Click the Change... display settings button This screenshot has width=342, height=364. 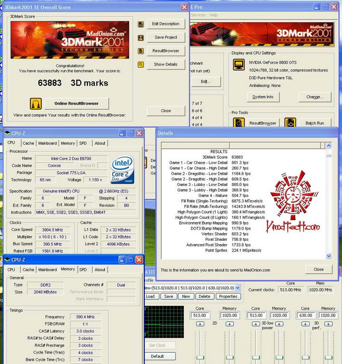tap(314, 97)
